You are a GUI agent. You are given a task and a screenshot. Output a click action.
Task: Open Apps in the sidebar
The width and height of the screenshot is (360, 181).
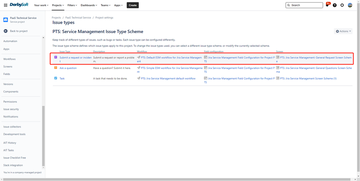(x=6, y=49)
